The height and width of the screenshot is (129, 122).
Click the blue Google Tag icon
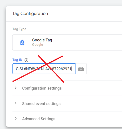[x=22, y=42]
